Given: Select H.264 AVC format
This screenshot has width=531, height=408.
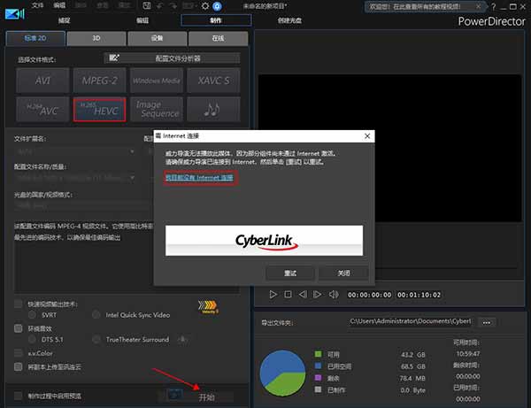Looking at the screenshot, I should click(x=42, y=109).
